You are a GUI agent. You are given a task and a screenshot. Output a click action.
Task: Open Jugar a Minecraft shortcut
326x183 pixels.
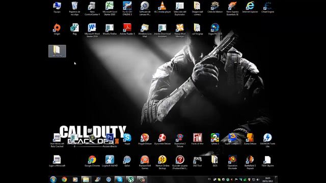coord(57,161)
